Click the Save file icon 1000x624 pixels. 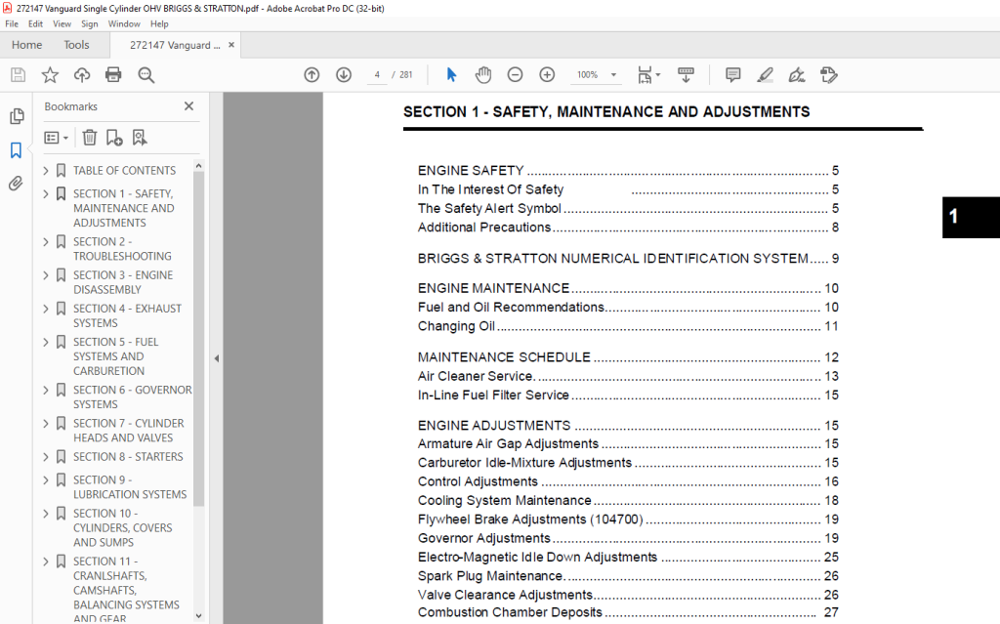click(19, 75)
